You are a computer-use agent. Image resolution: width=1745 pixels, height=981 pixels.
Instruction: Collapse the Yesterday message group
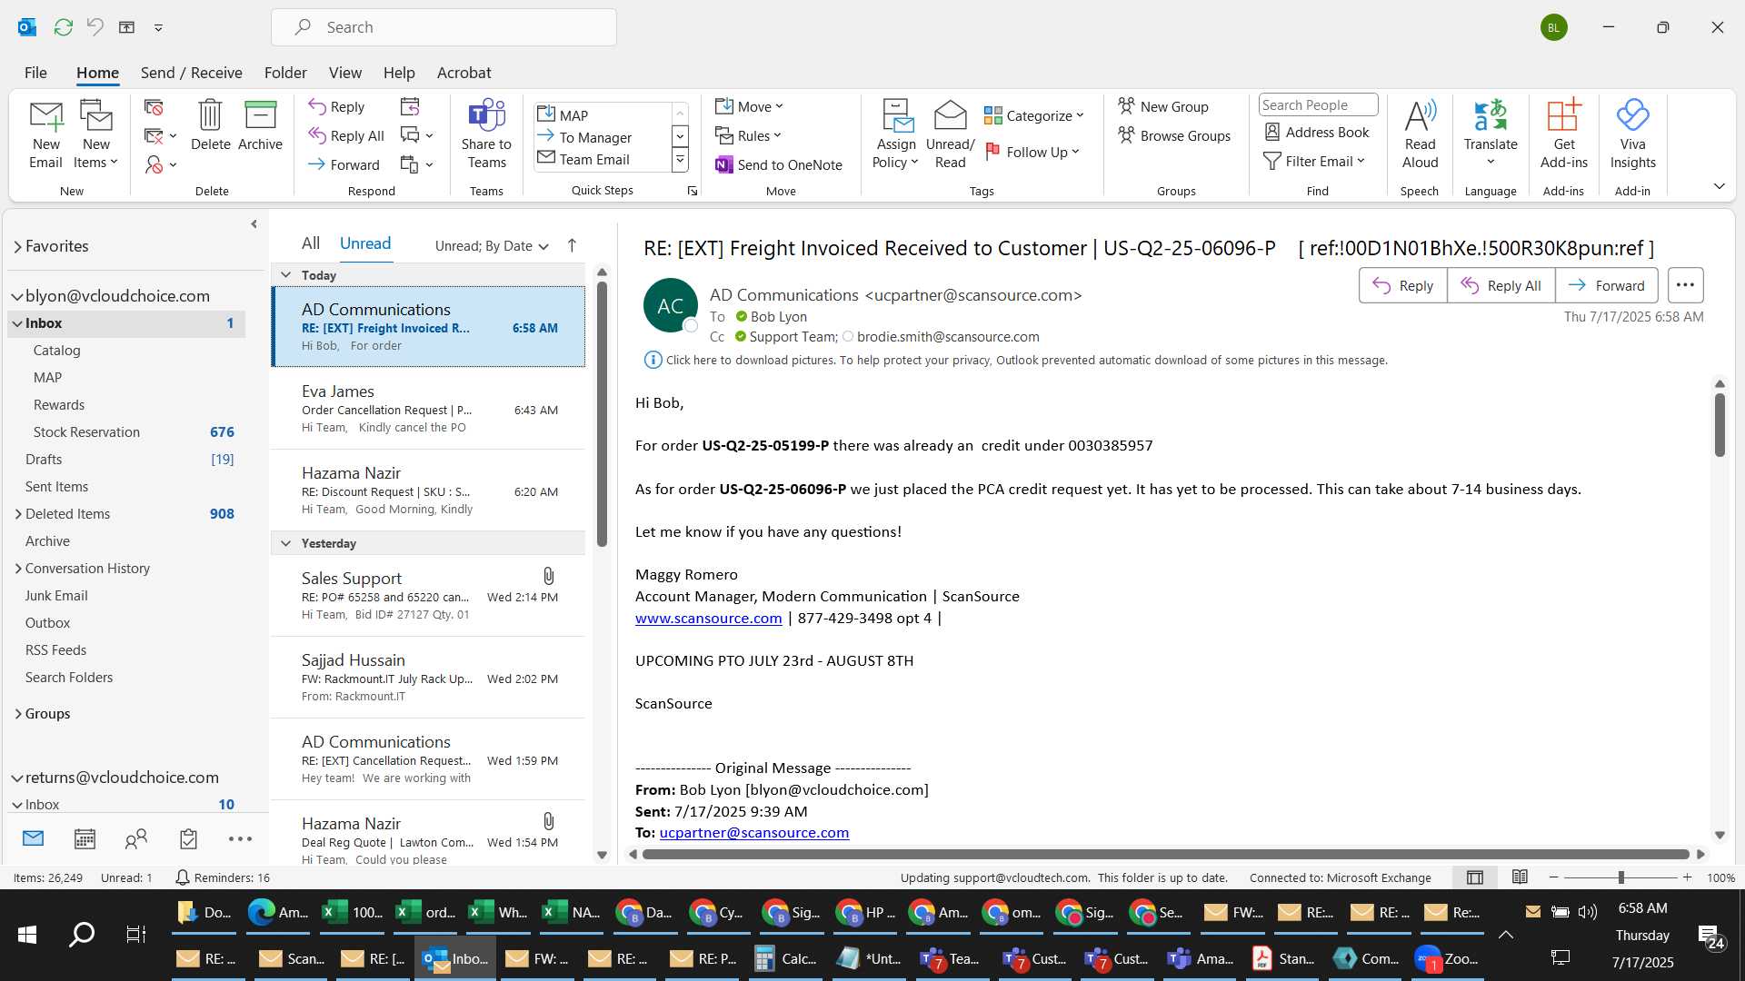point(285,543)
